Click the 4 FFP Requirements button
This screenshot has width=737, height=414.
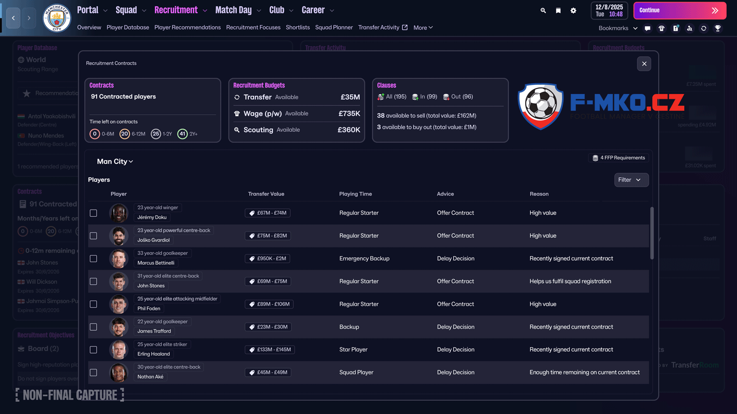tap(618, 158)
